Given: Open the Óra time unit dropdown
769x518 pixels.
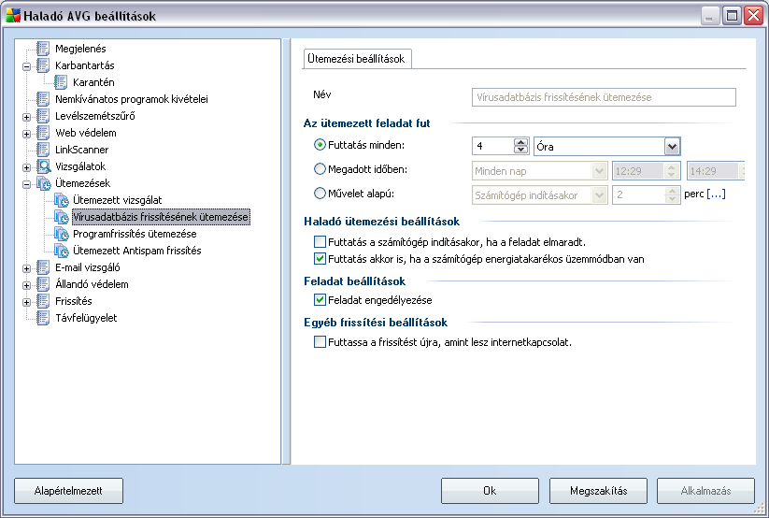Looking at the screenshot, I should (x=672, y=146).
